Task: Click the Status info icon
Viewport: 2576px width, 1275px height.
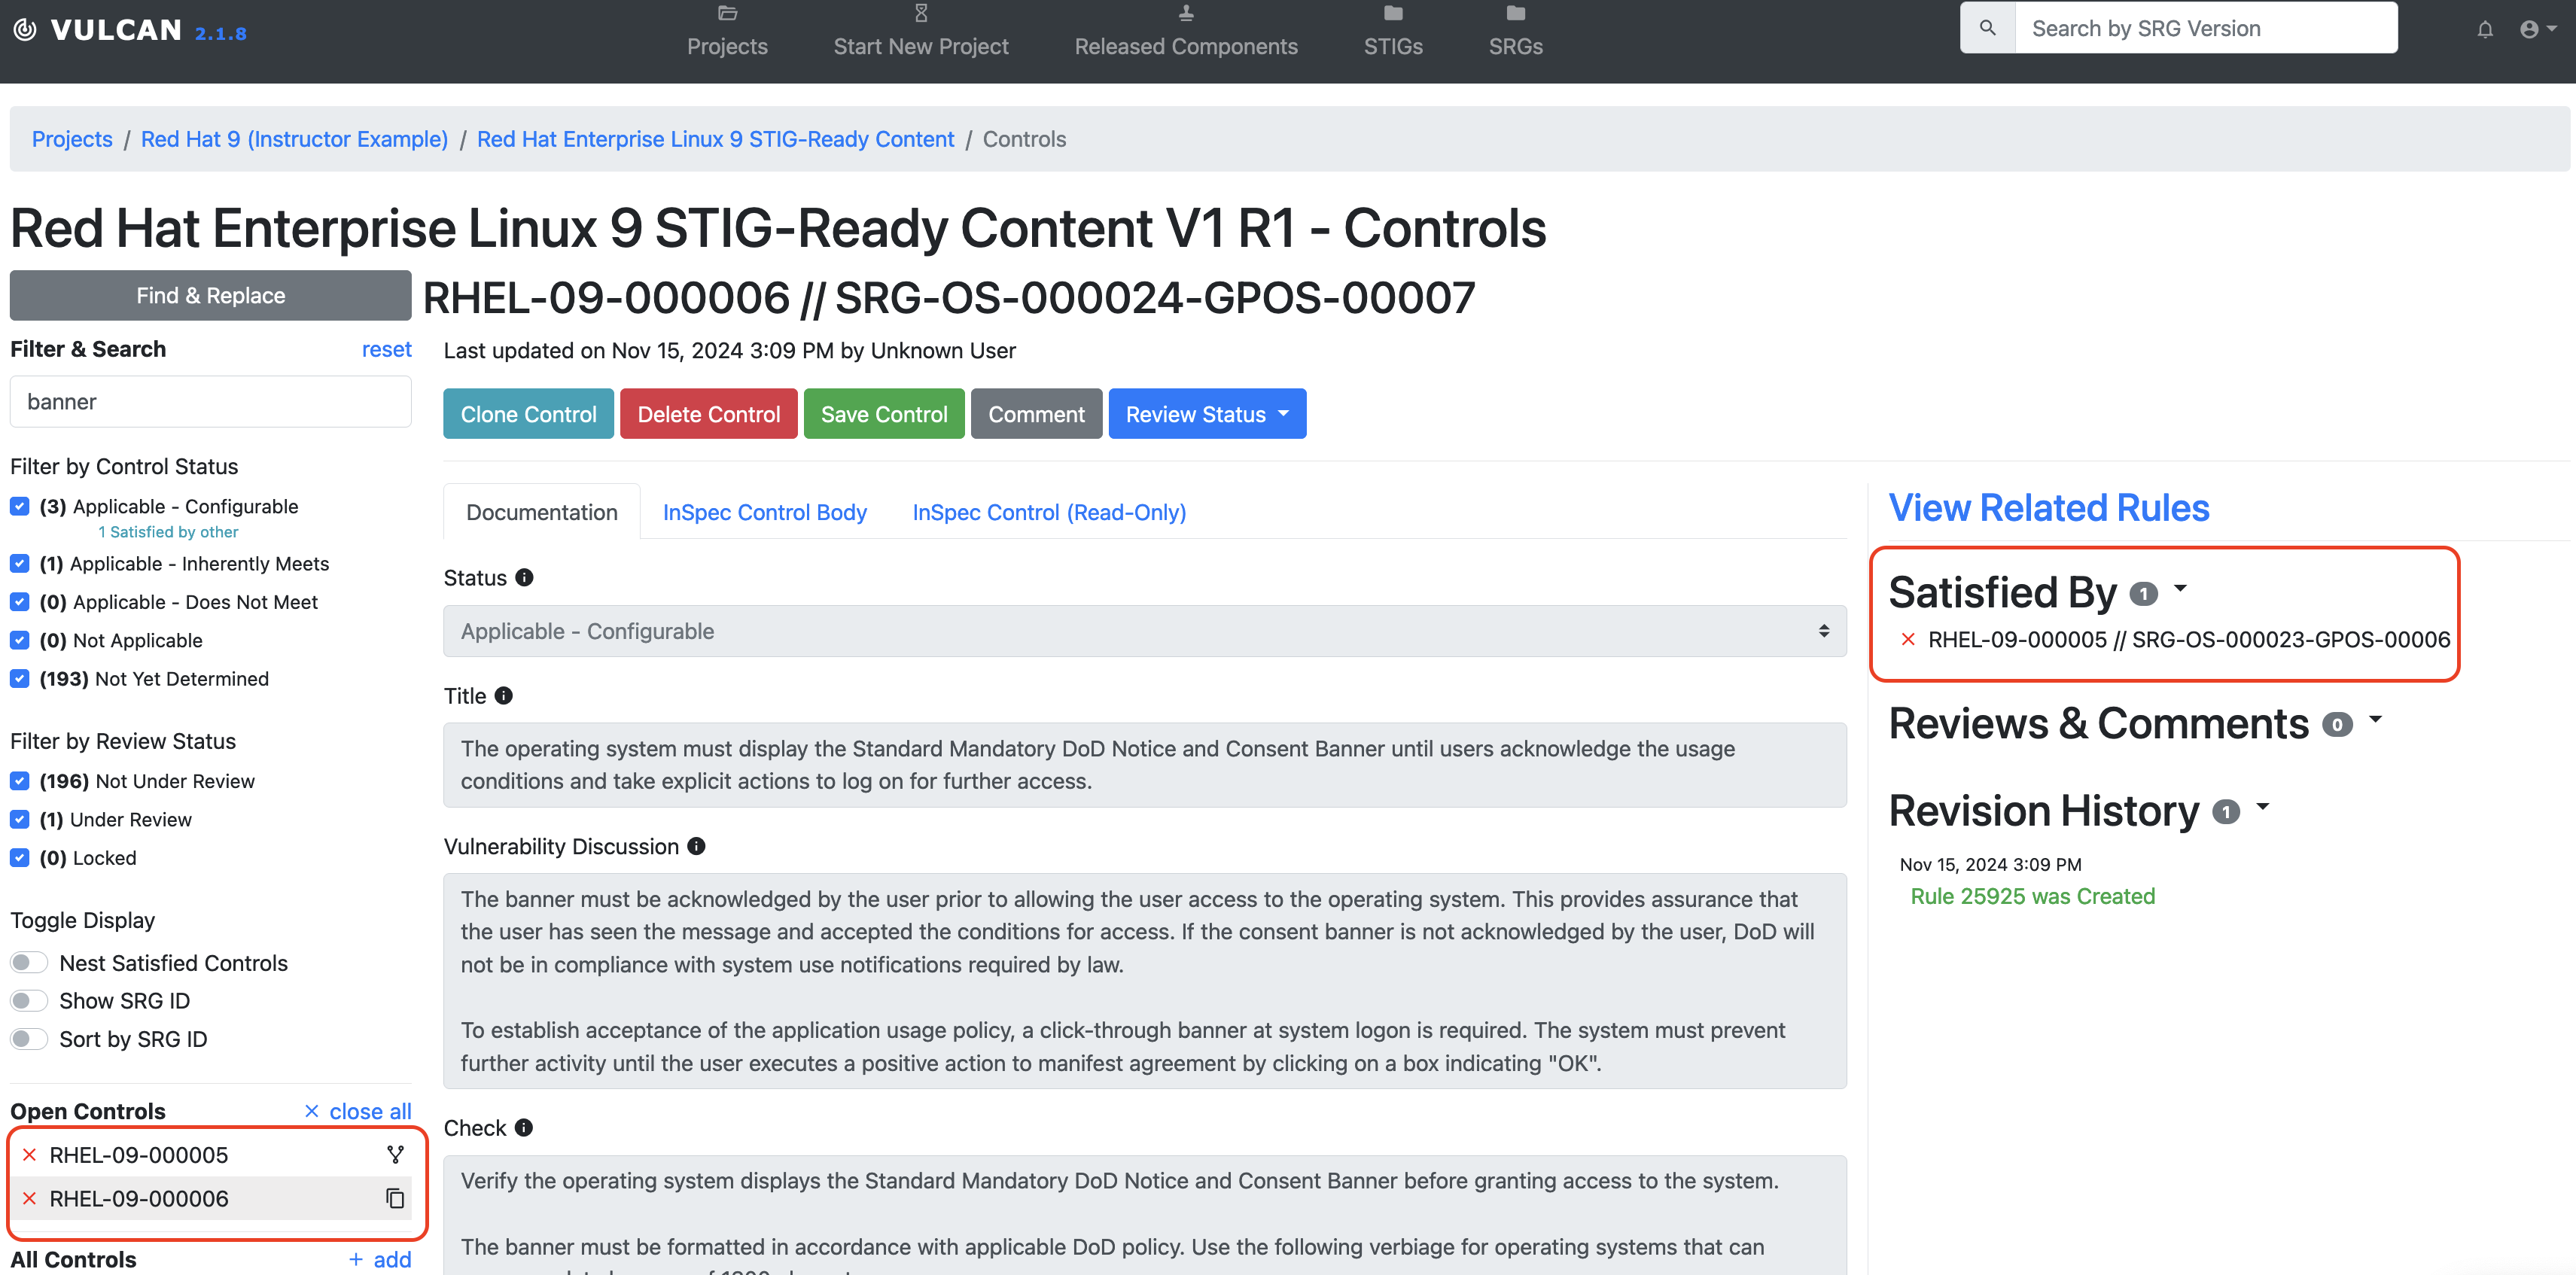Action: pyautogui.click(x=524, y=577)
